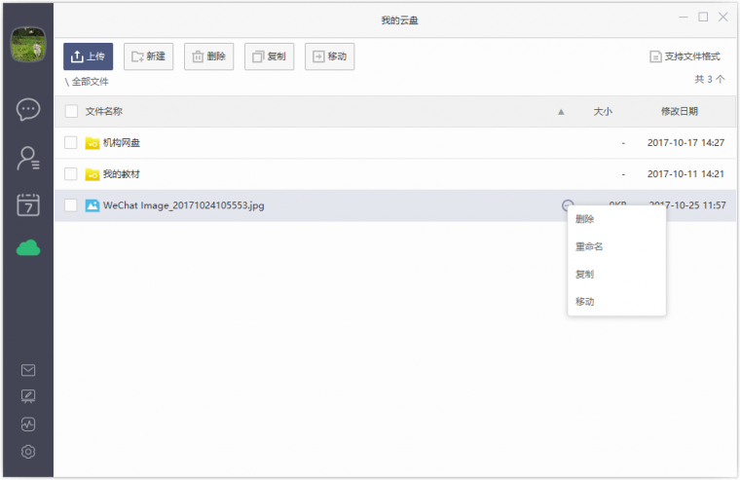The height and width of the screenshot is (480, 740).
Task: Open the 机构网盘 folder
Action: [121, 143]
